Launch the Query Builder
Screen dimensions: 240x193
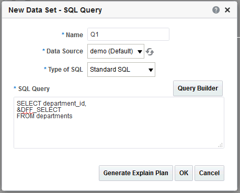[x=198, y=88]
